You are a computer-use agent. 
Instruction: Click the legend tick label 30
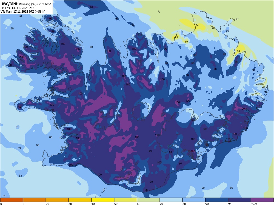[x=70, y=204]
